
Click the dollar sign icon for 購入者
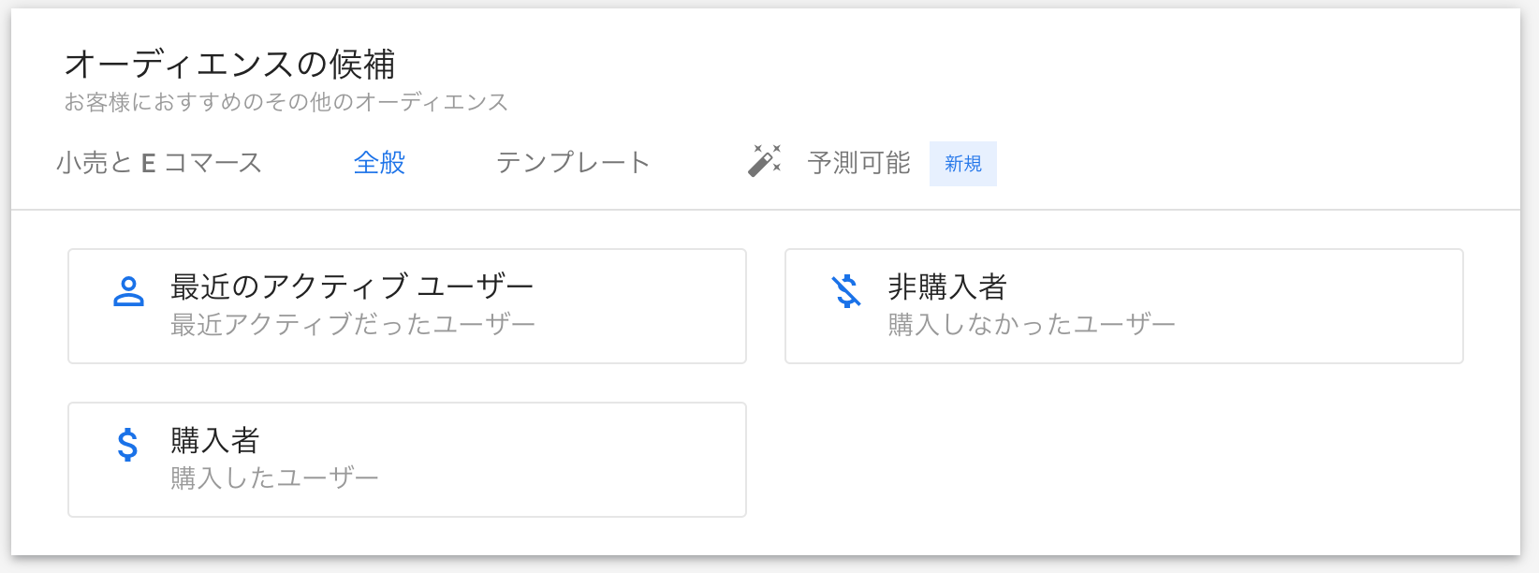(x=128, y=445)
